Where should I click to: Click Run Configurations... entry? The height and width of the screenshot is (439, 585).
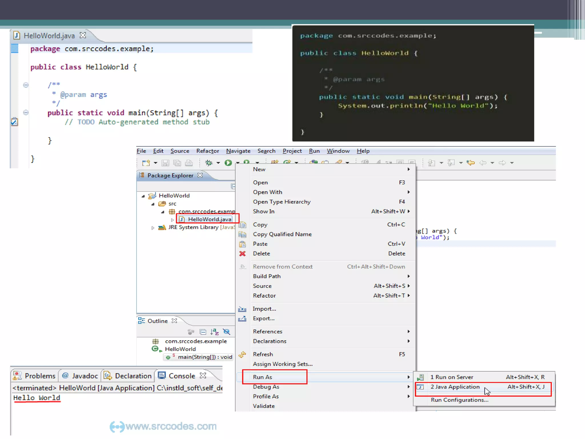[x=459, y=400]
